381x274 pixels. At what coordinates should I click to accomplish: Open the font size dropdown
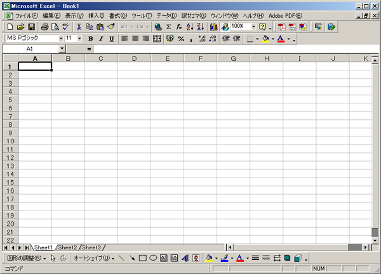point(79,38)
